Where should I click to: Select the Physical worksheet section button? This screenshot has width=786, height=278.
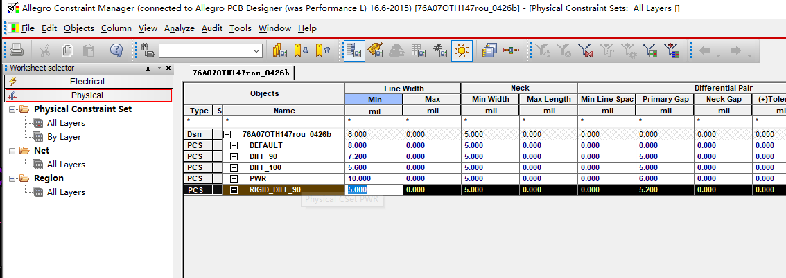coord(88,95)
